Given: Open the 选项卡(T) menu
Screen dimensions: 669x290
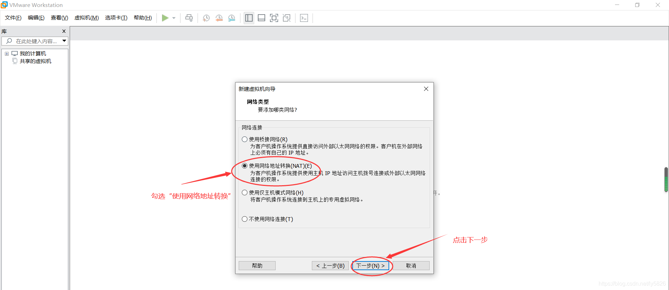Looking at the screenshot, I should point(116,18).
